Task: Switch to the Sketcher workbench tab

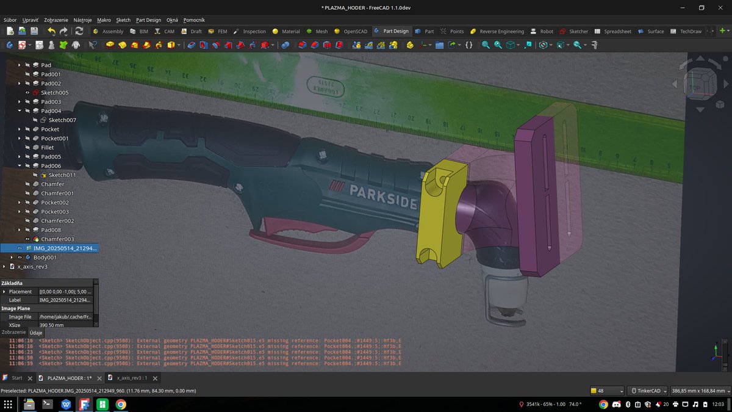Action: [x=574, y=31]
